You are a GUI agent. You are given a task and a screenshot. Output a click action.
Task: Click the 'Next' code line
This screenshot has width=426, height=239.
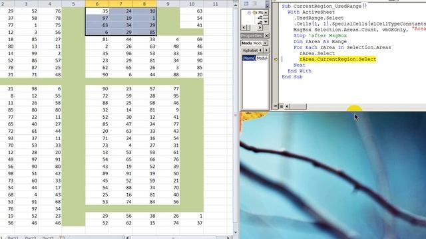coord(299,65)
